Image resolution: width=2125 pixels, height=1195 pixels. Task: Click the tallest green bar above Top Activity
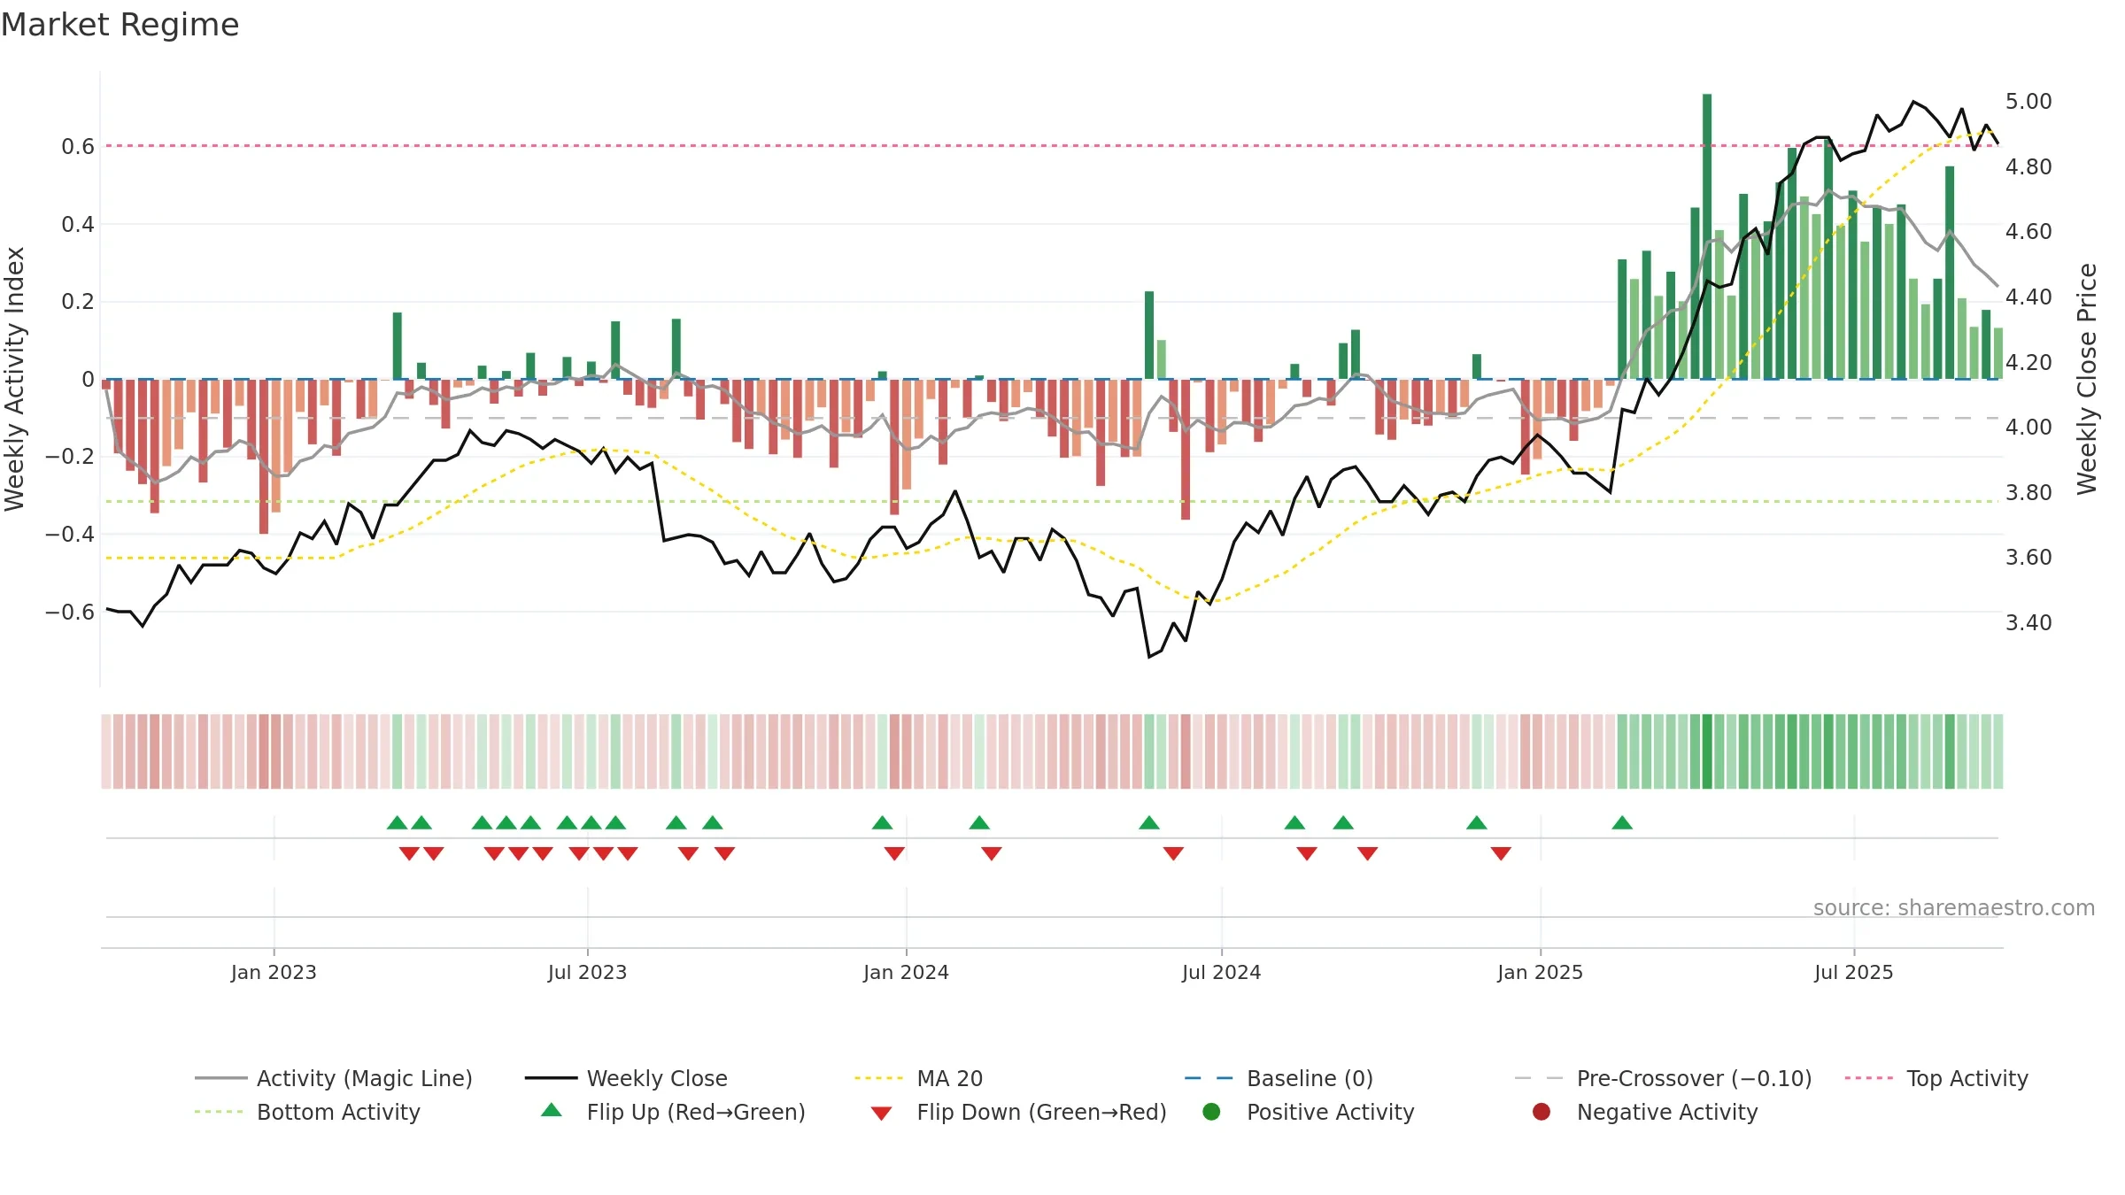coord(1707,236)
